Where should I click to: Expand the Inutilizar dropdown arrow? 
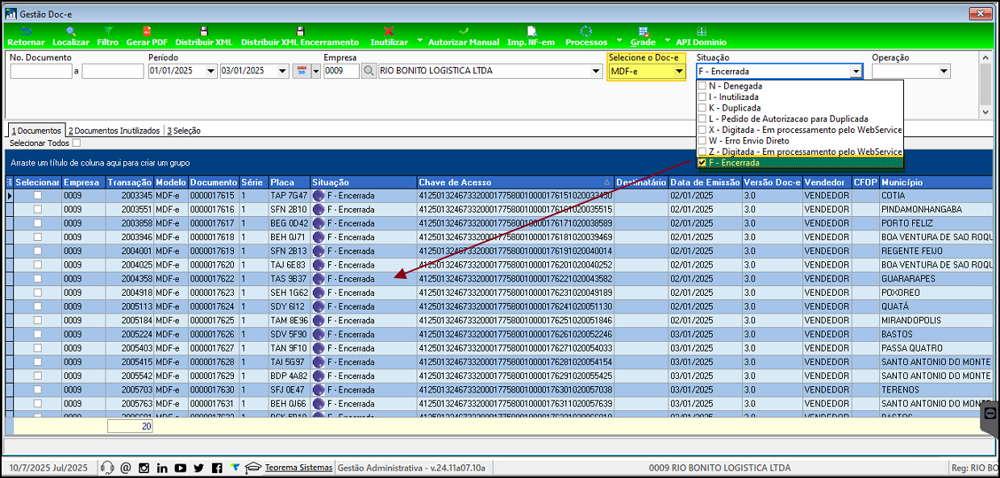(419, 40)
